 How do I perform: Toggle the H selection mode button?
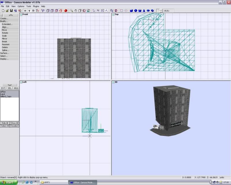pyautogui.click(x=25, y=11)
